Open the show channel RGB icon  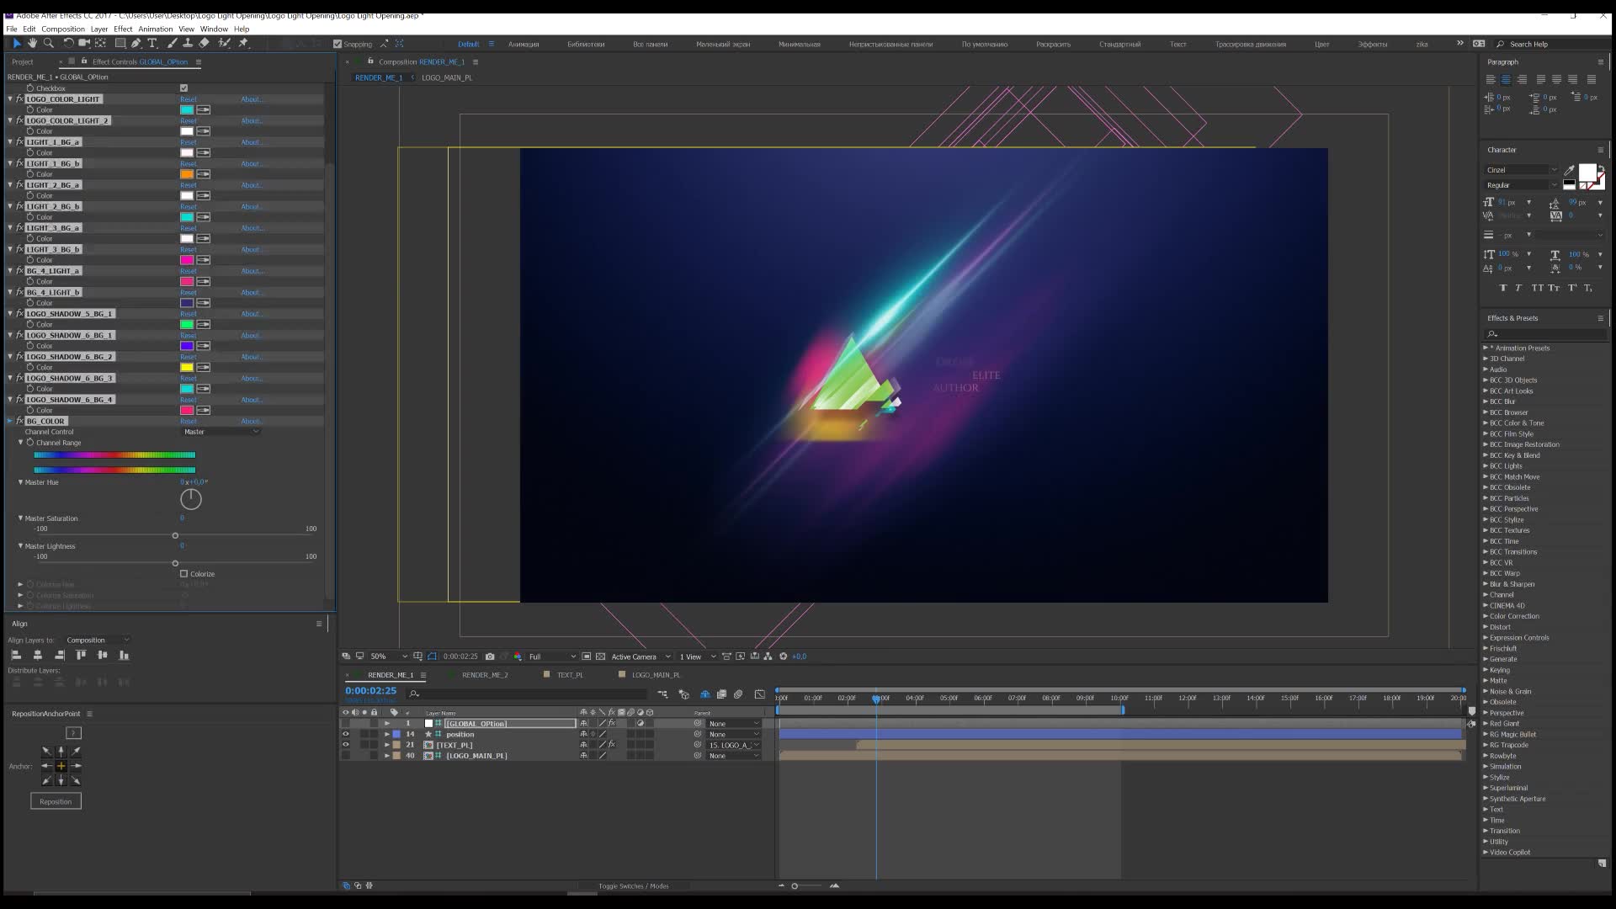(518, 656)
